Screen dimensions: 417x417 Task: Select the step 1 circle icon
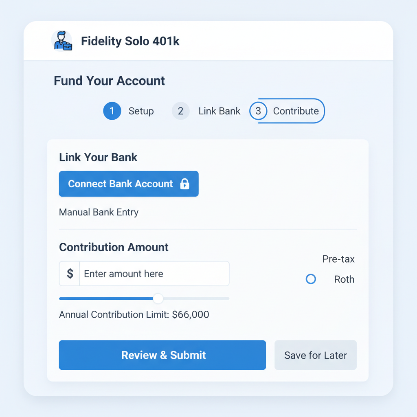pos(112,111)
